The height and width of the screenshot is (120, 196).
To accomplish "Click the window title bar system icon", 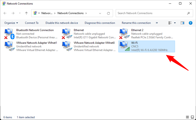I will [x=4, y=4].
